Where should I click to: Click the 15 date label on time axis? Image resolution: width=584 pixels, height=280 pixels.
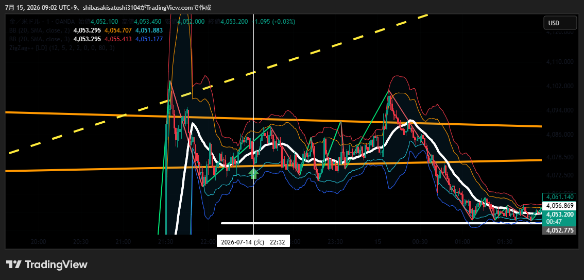377,242
